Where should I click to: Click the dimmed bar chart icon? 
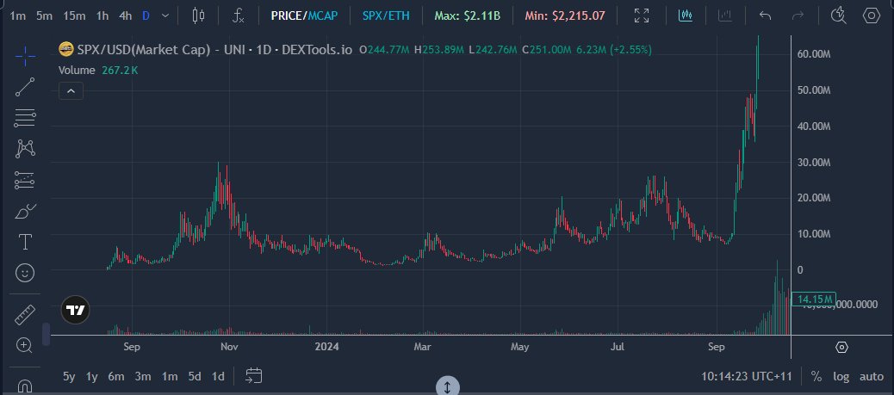[x=724, y=15]
